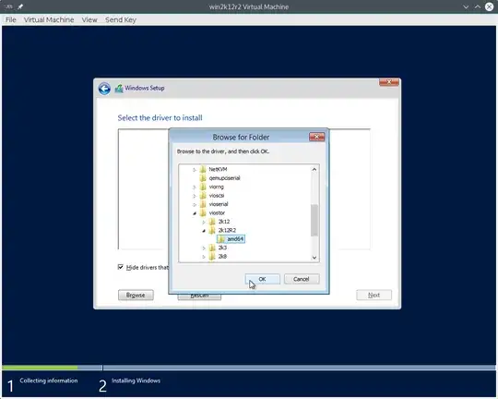Image resolution: width=498 pixels, height=399 pixels.
Task: Minimize the virtual machine window
Action: (466, 6)
